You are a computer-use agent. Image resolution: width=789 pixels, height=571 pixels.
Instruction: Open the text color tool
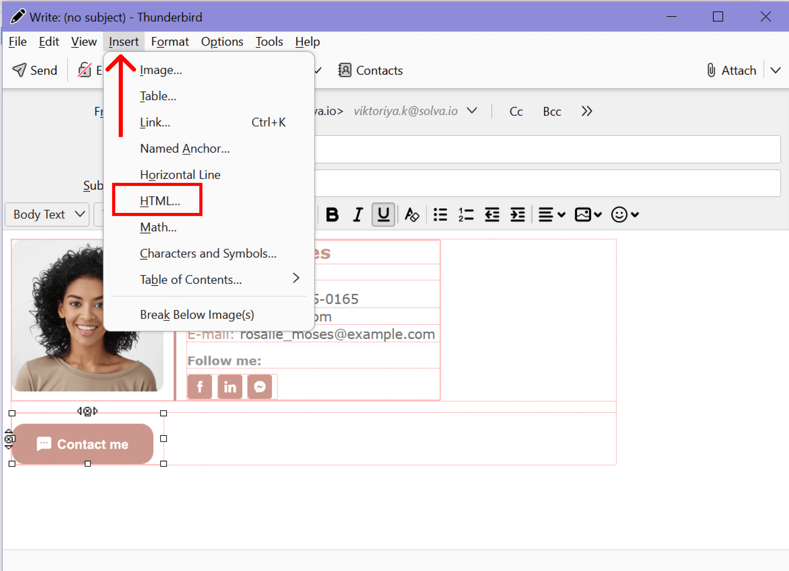point(411,214)
